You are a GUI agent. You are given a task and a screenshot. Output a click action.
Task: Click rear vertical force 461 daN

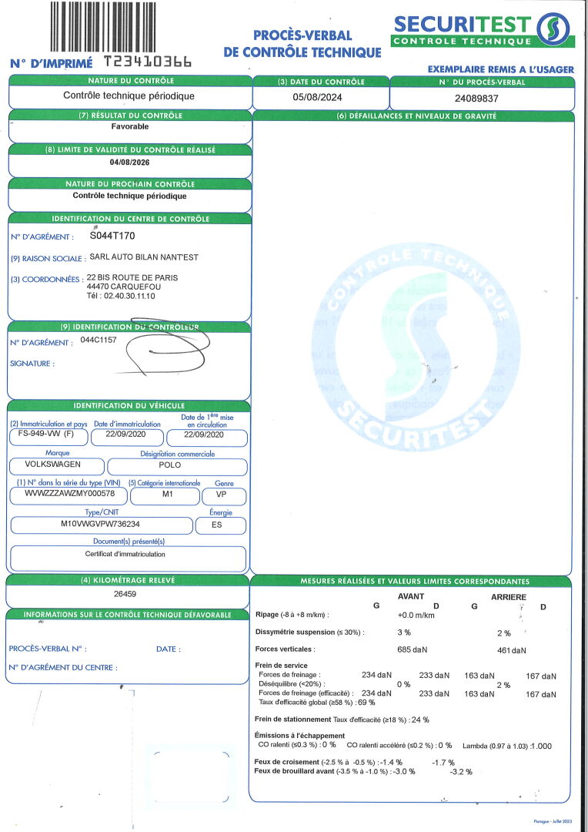pos(512,650)
